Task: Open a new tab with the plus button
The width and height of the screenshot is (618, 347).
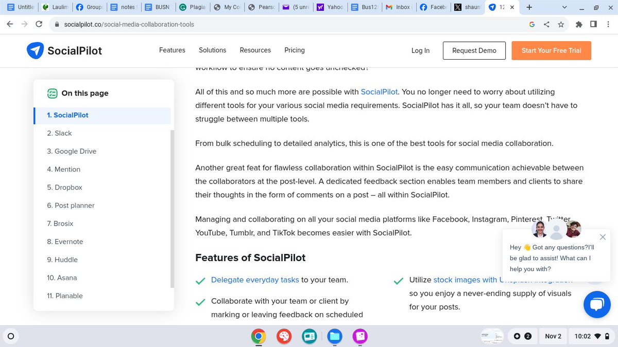Action: click(529, 7)
